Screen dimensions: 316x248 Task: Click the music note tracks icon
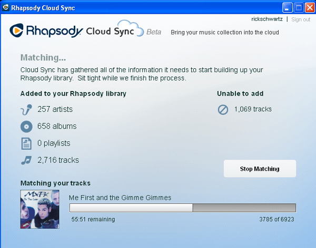[26, 160]
